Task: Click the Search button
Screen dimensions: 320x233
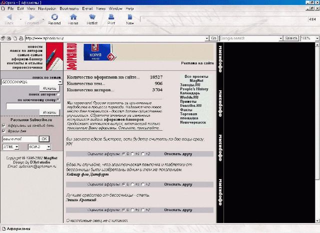Action: pos(291,38)
